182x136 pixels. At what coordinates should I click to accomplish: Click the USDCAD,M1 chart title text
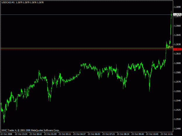click(8, 2)
